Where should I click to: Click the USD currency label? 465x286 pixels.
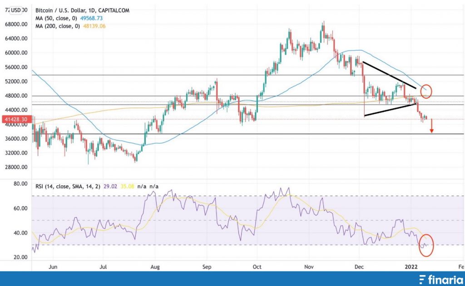16,10
